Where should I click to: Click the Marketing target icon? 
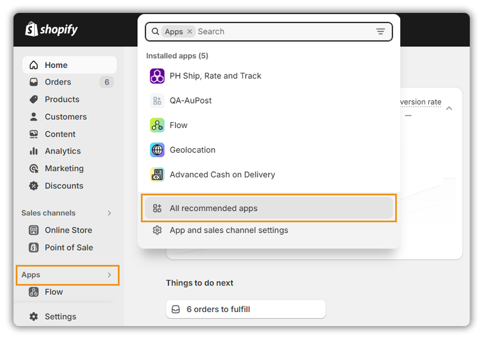tap(34, 169)
